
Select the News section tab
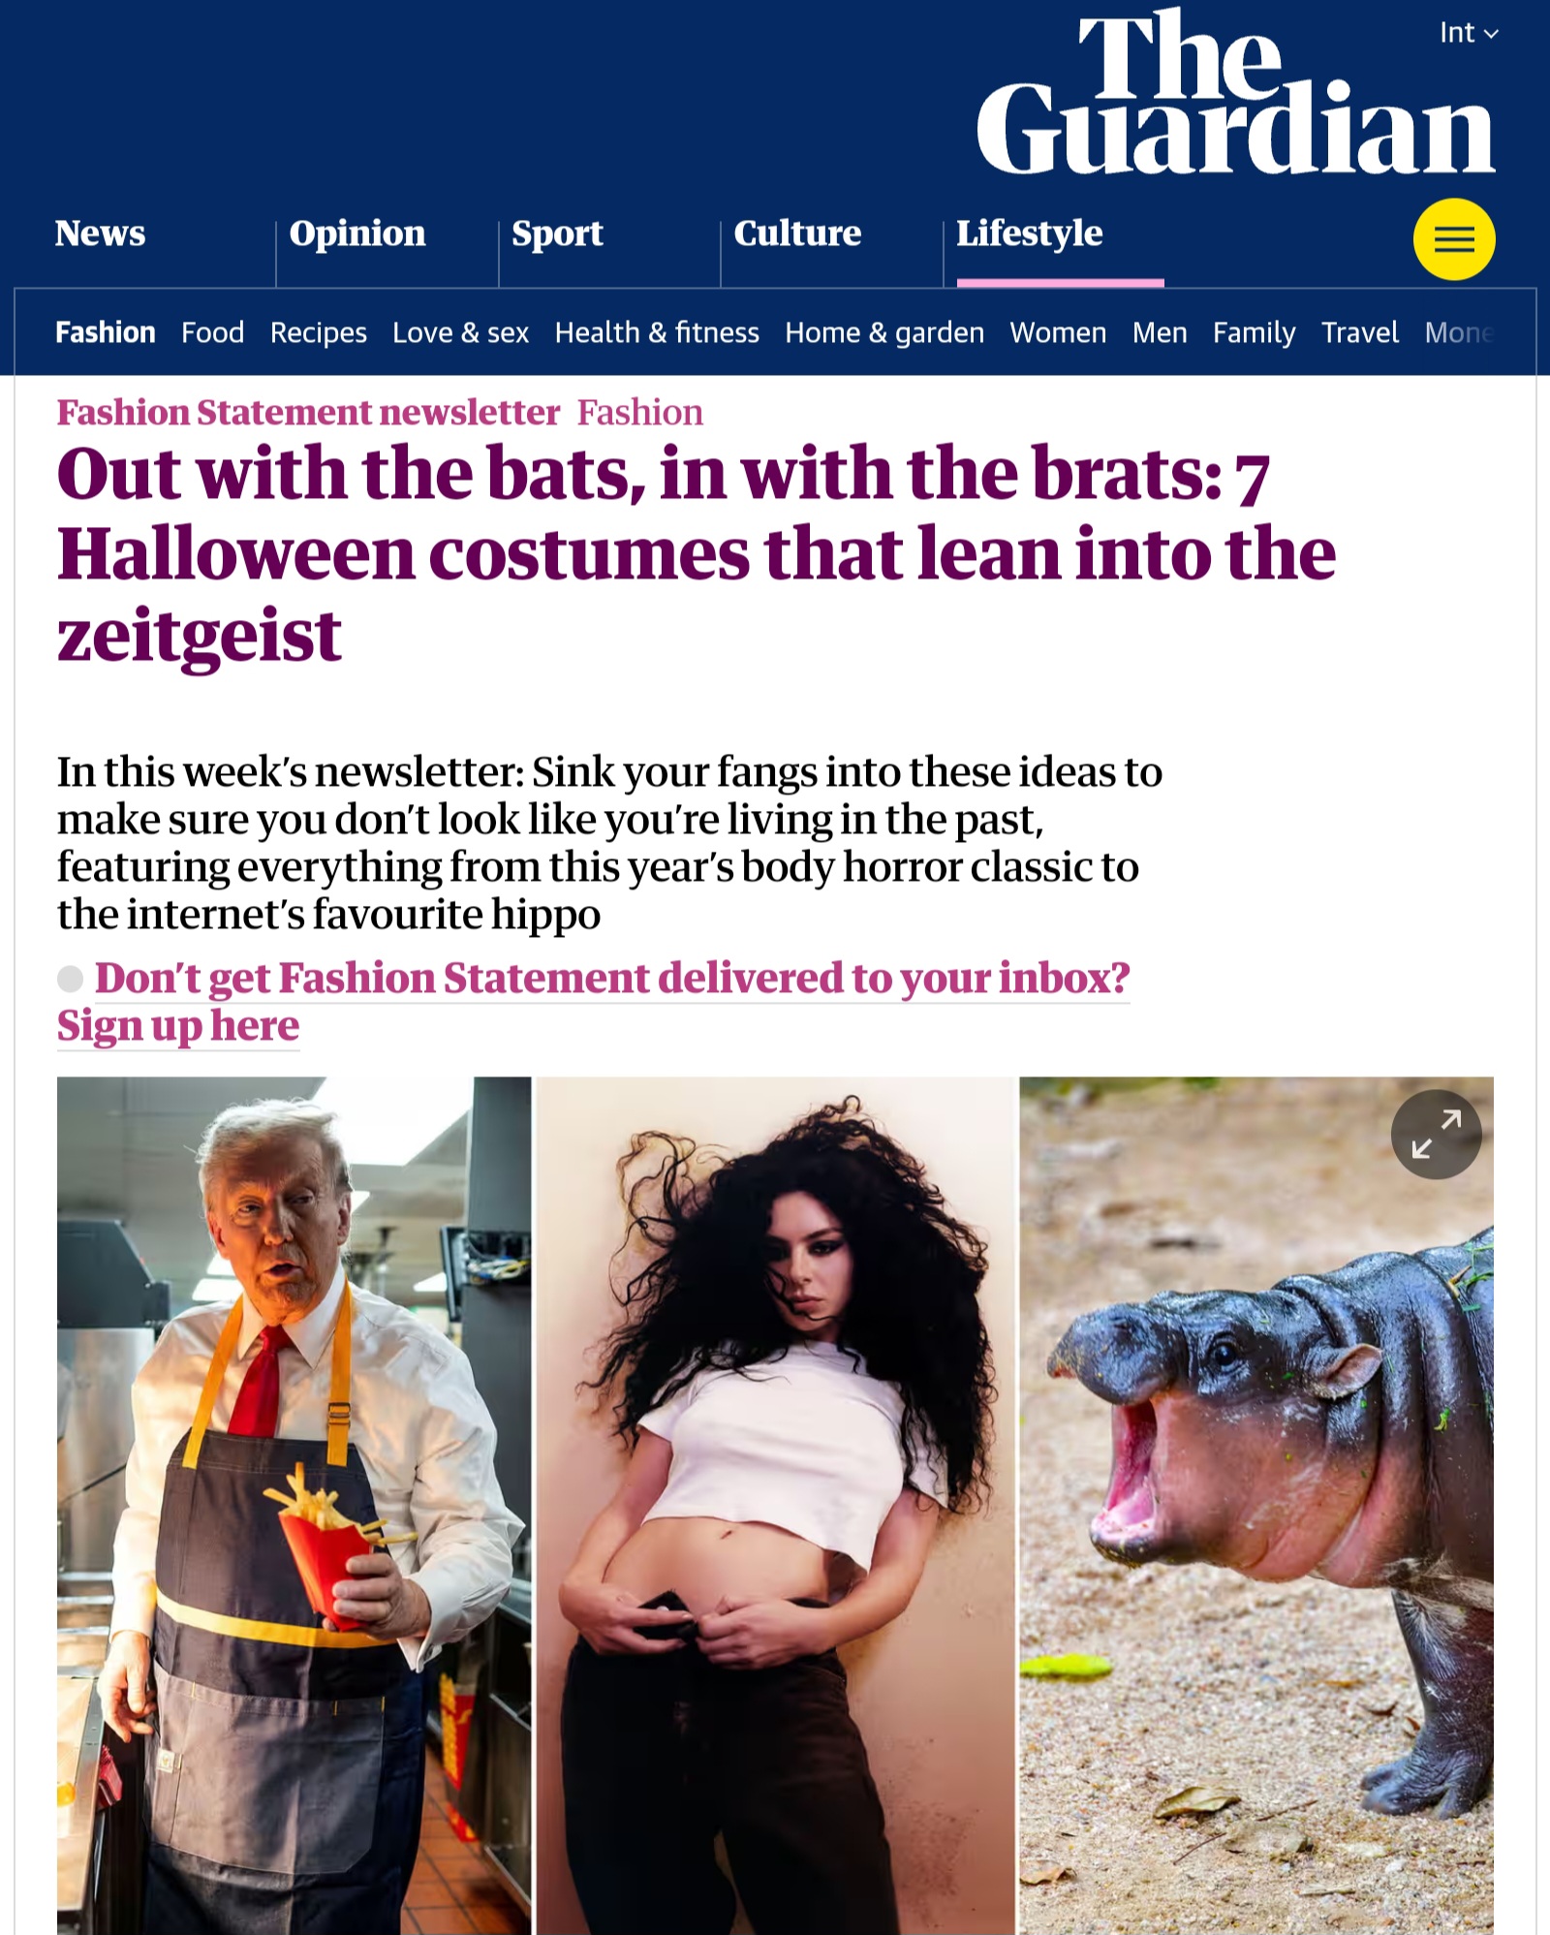(x=100, y=234)
